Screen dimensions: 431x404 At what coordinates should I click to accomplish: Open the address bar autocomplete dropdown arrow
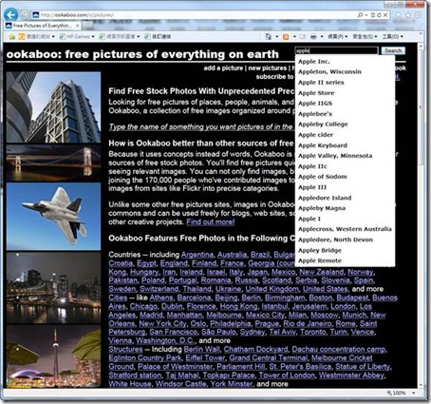coord(366,15)
